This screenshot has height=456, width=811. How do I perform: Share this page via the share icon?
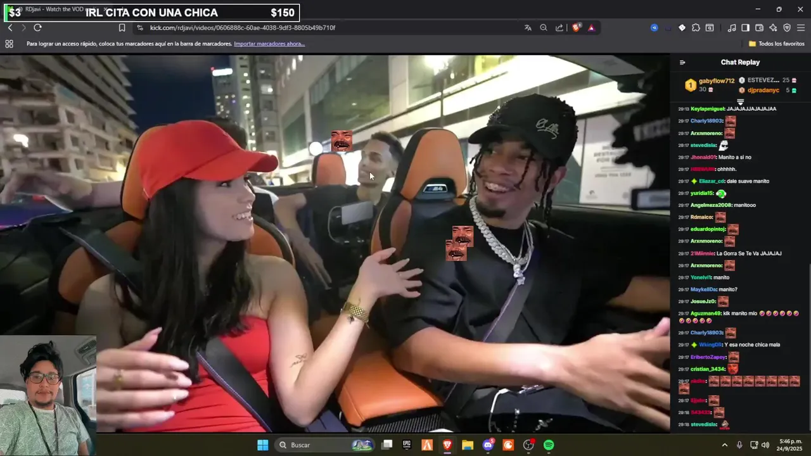coord(559,28)
